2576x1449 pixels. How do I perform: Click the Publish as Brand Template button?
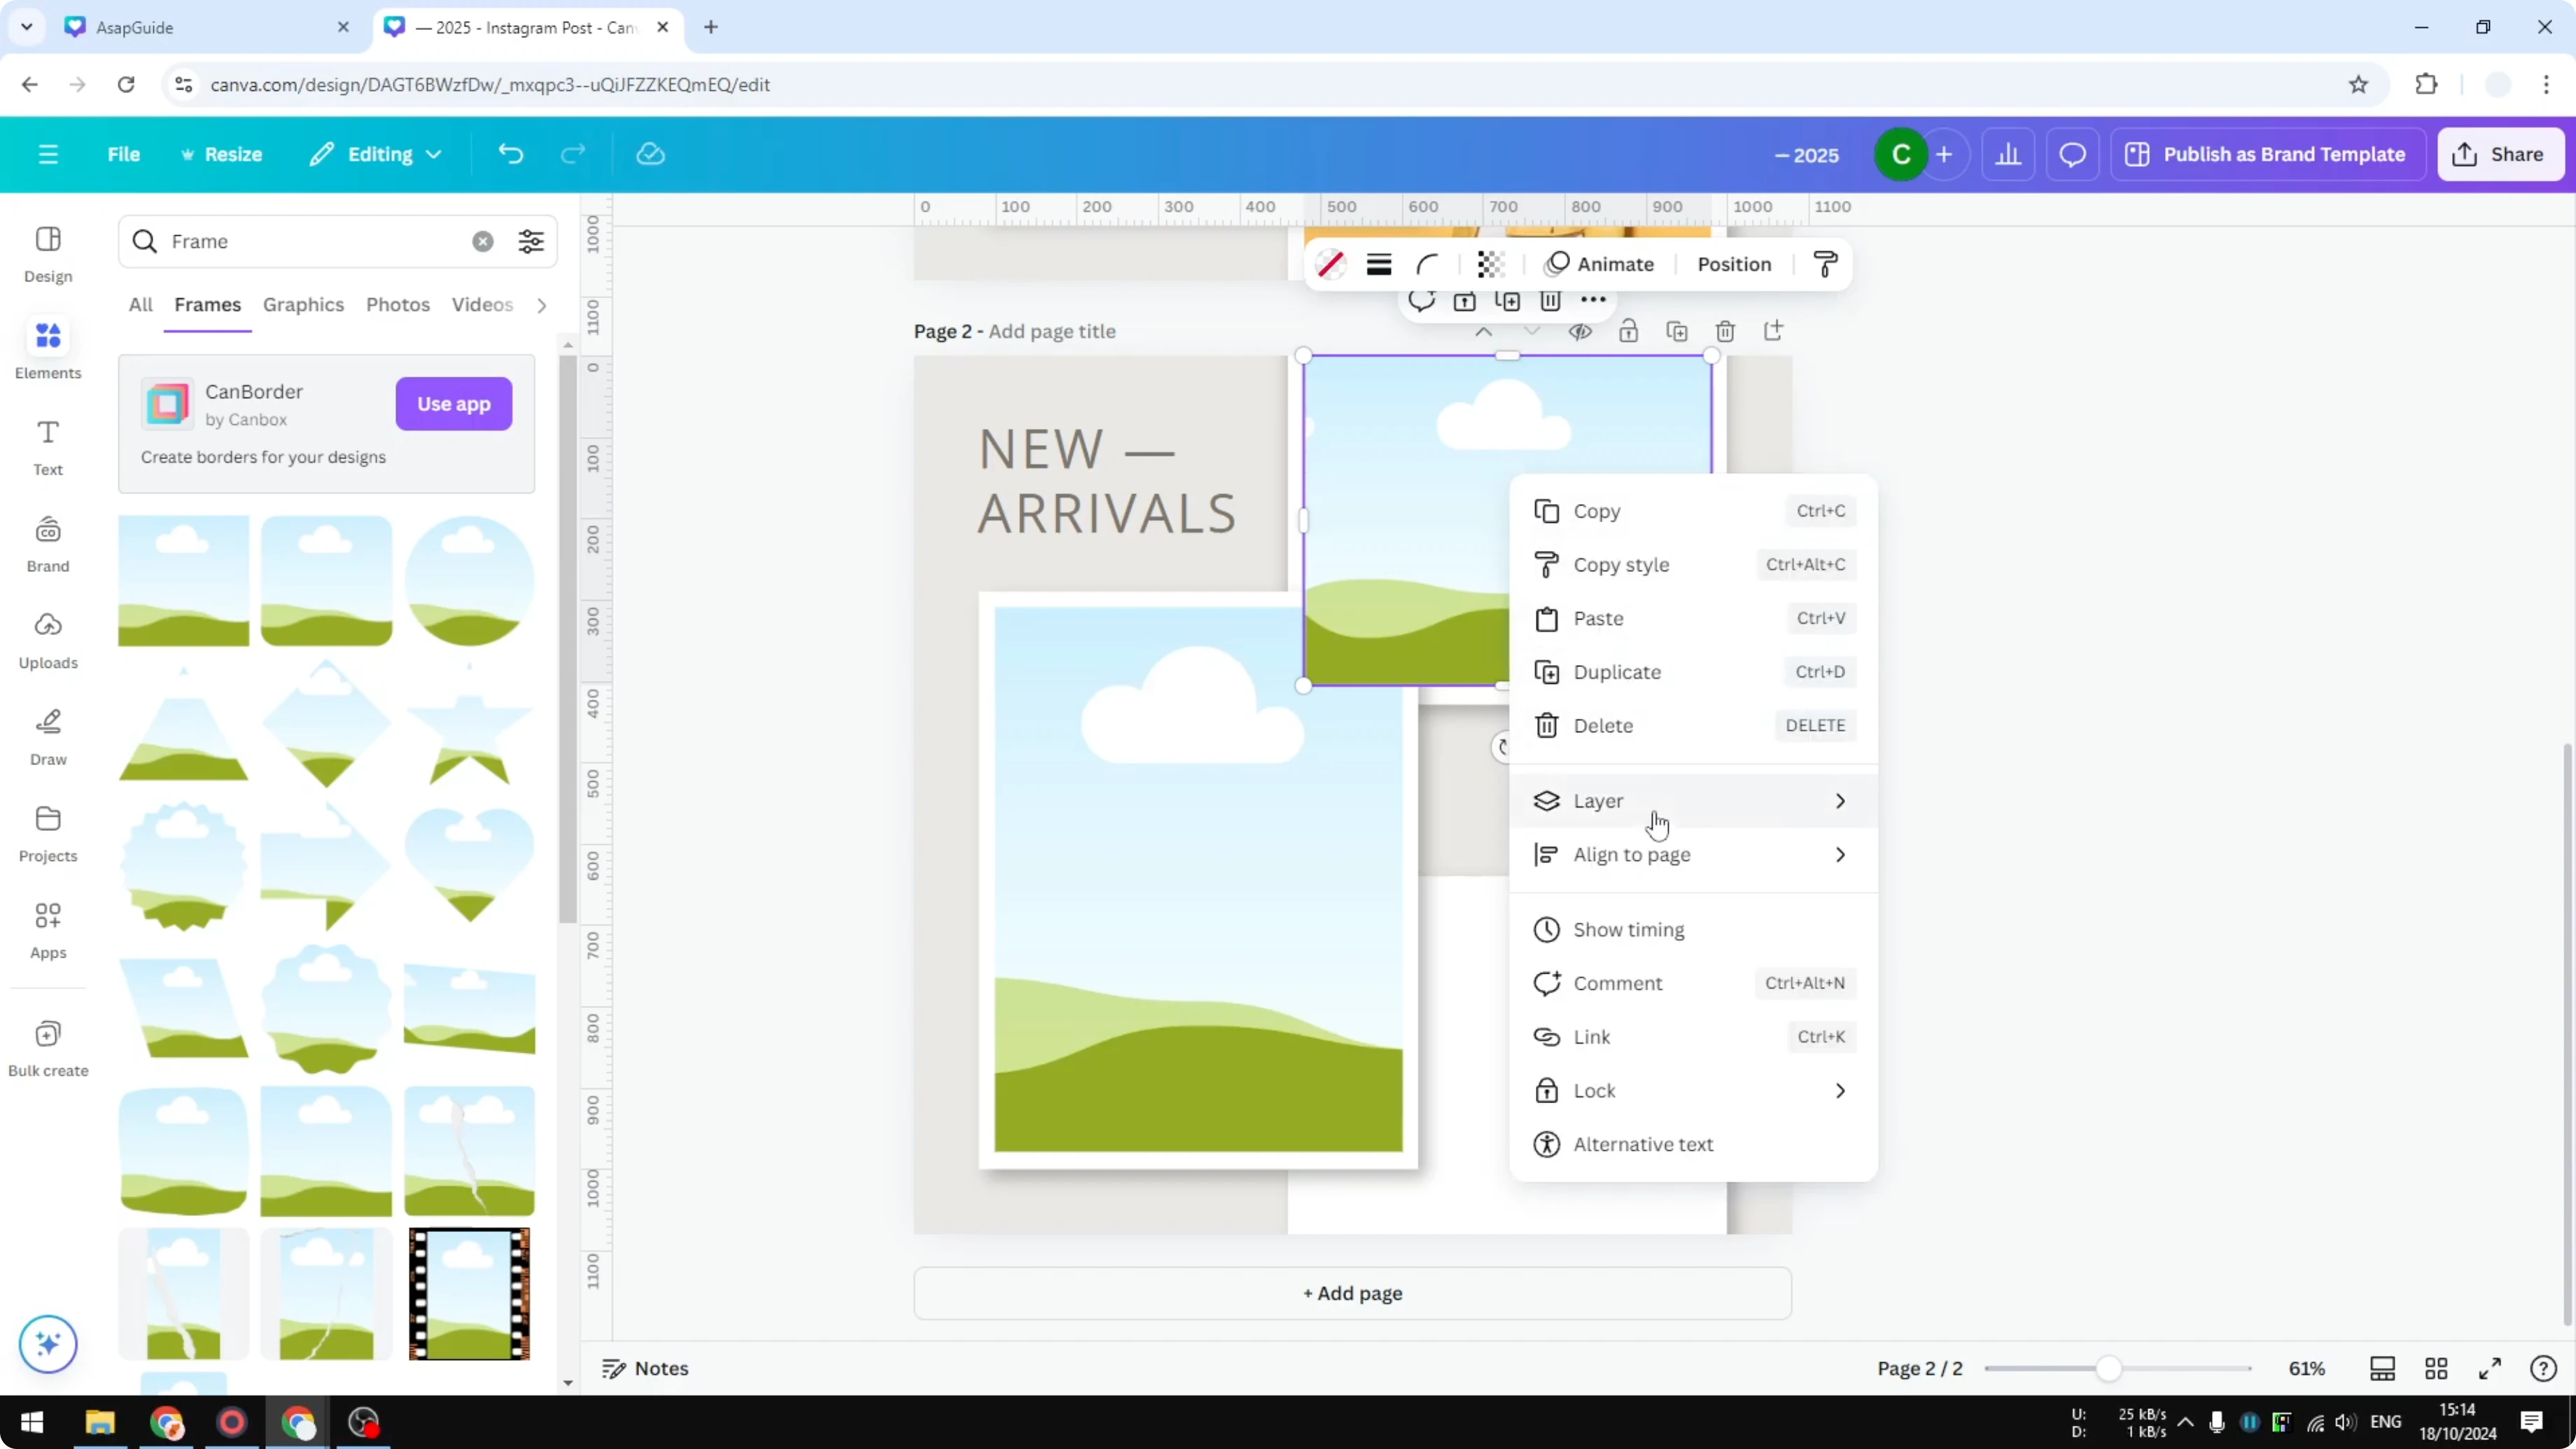(2268, 154)
